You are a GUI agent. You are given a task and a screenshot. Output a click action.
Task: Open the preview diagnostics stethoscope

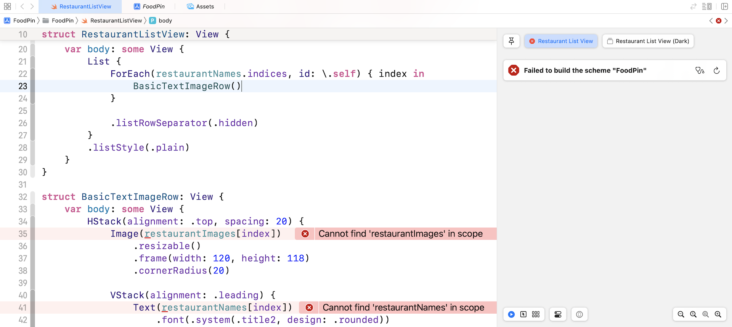[700, 70]
